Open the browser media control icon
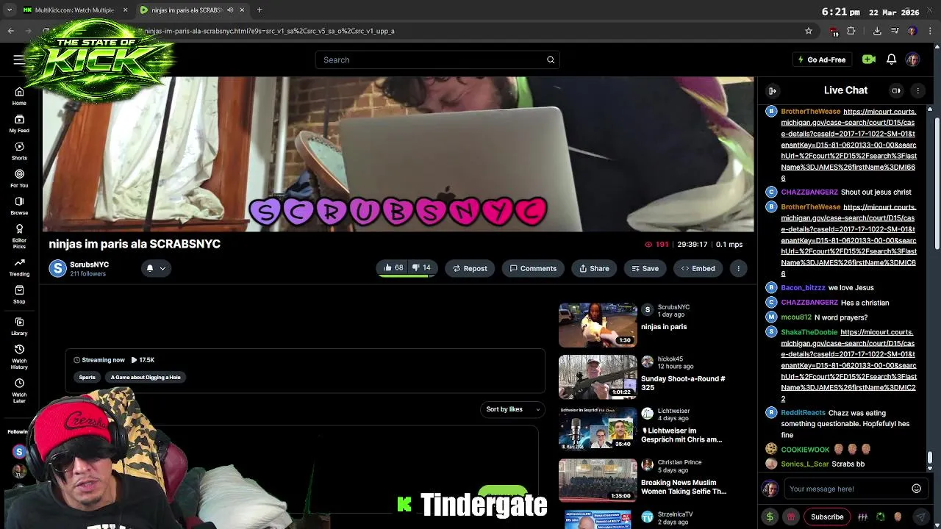Image resolution: width=941 pixels, height=529 pixels. point(895,31)
